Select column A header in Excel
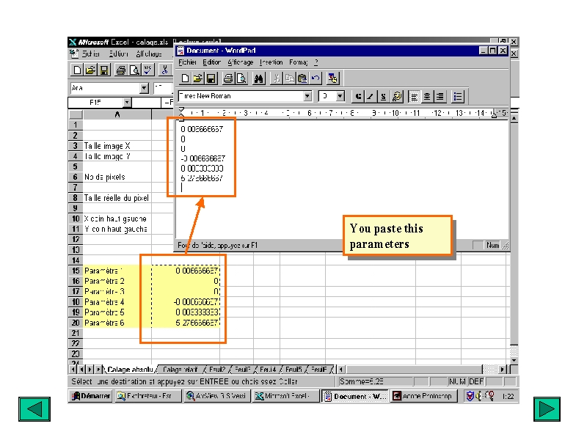This screenshot has width=587, height=440. pyautogui.click(x=117, y=114)
